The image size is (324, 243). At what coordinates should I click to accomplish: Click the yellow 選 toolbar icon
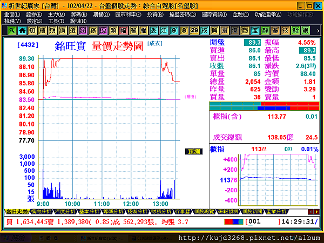(x=72, y=31)
